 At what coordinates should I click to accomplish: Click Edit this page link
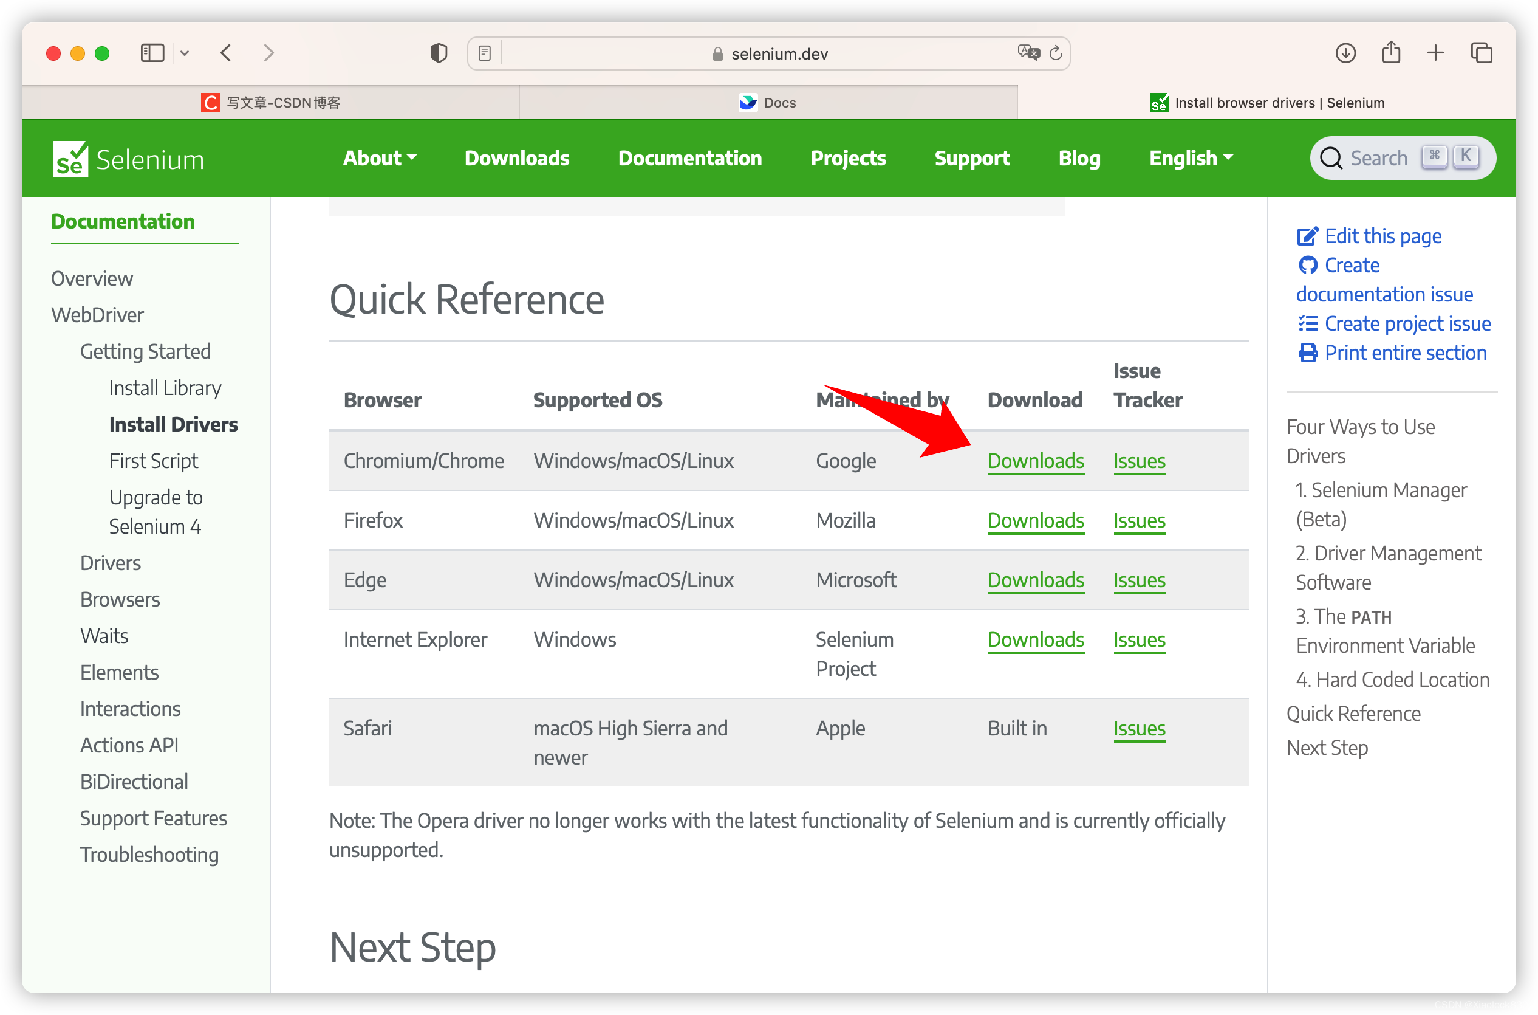coord(1369,236)
